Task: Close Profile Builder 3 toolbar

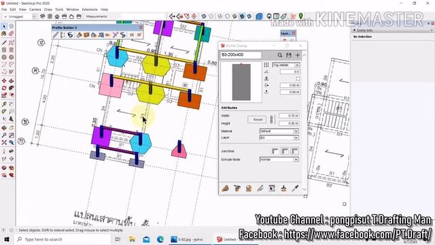Action: pos(141,27)
